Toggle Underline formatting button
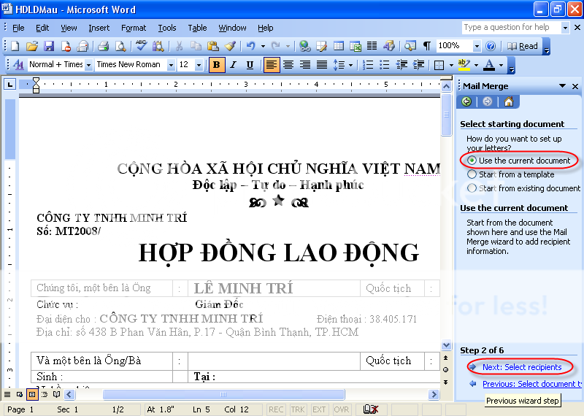 [250, 65]
